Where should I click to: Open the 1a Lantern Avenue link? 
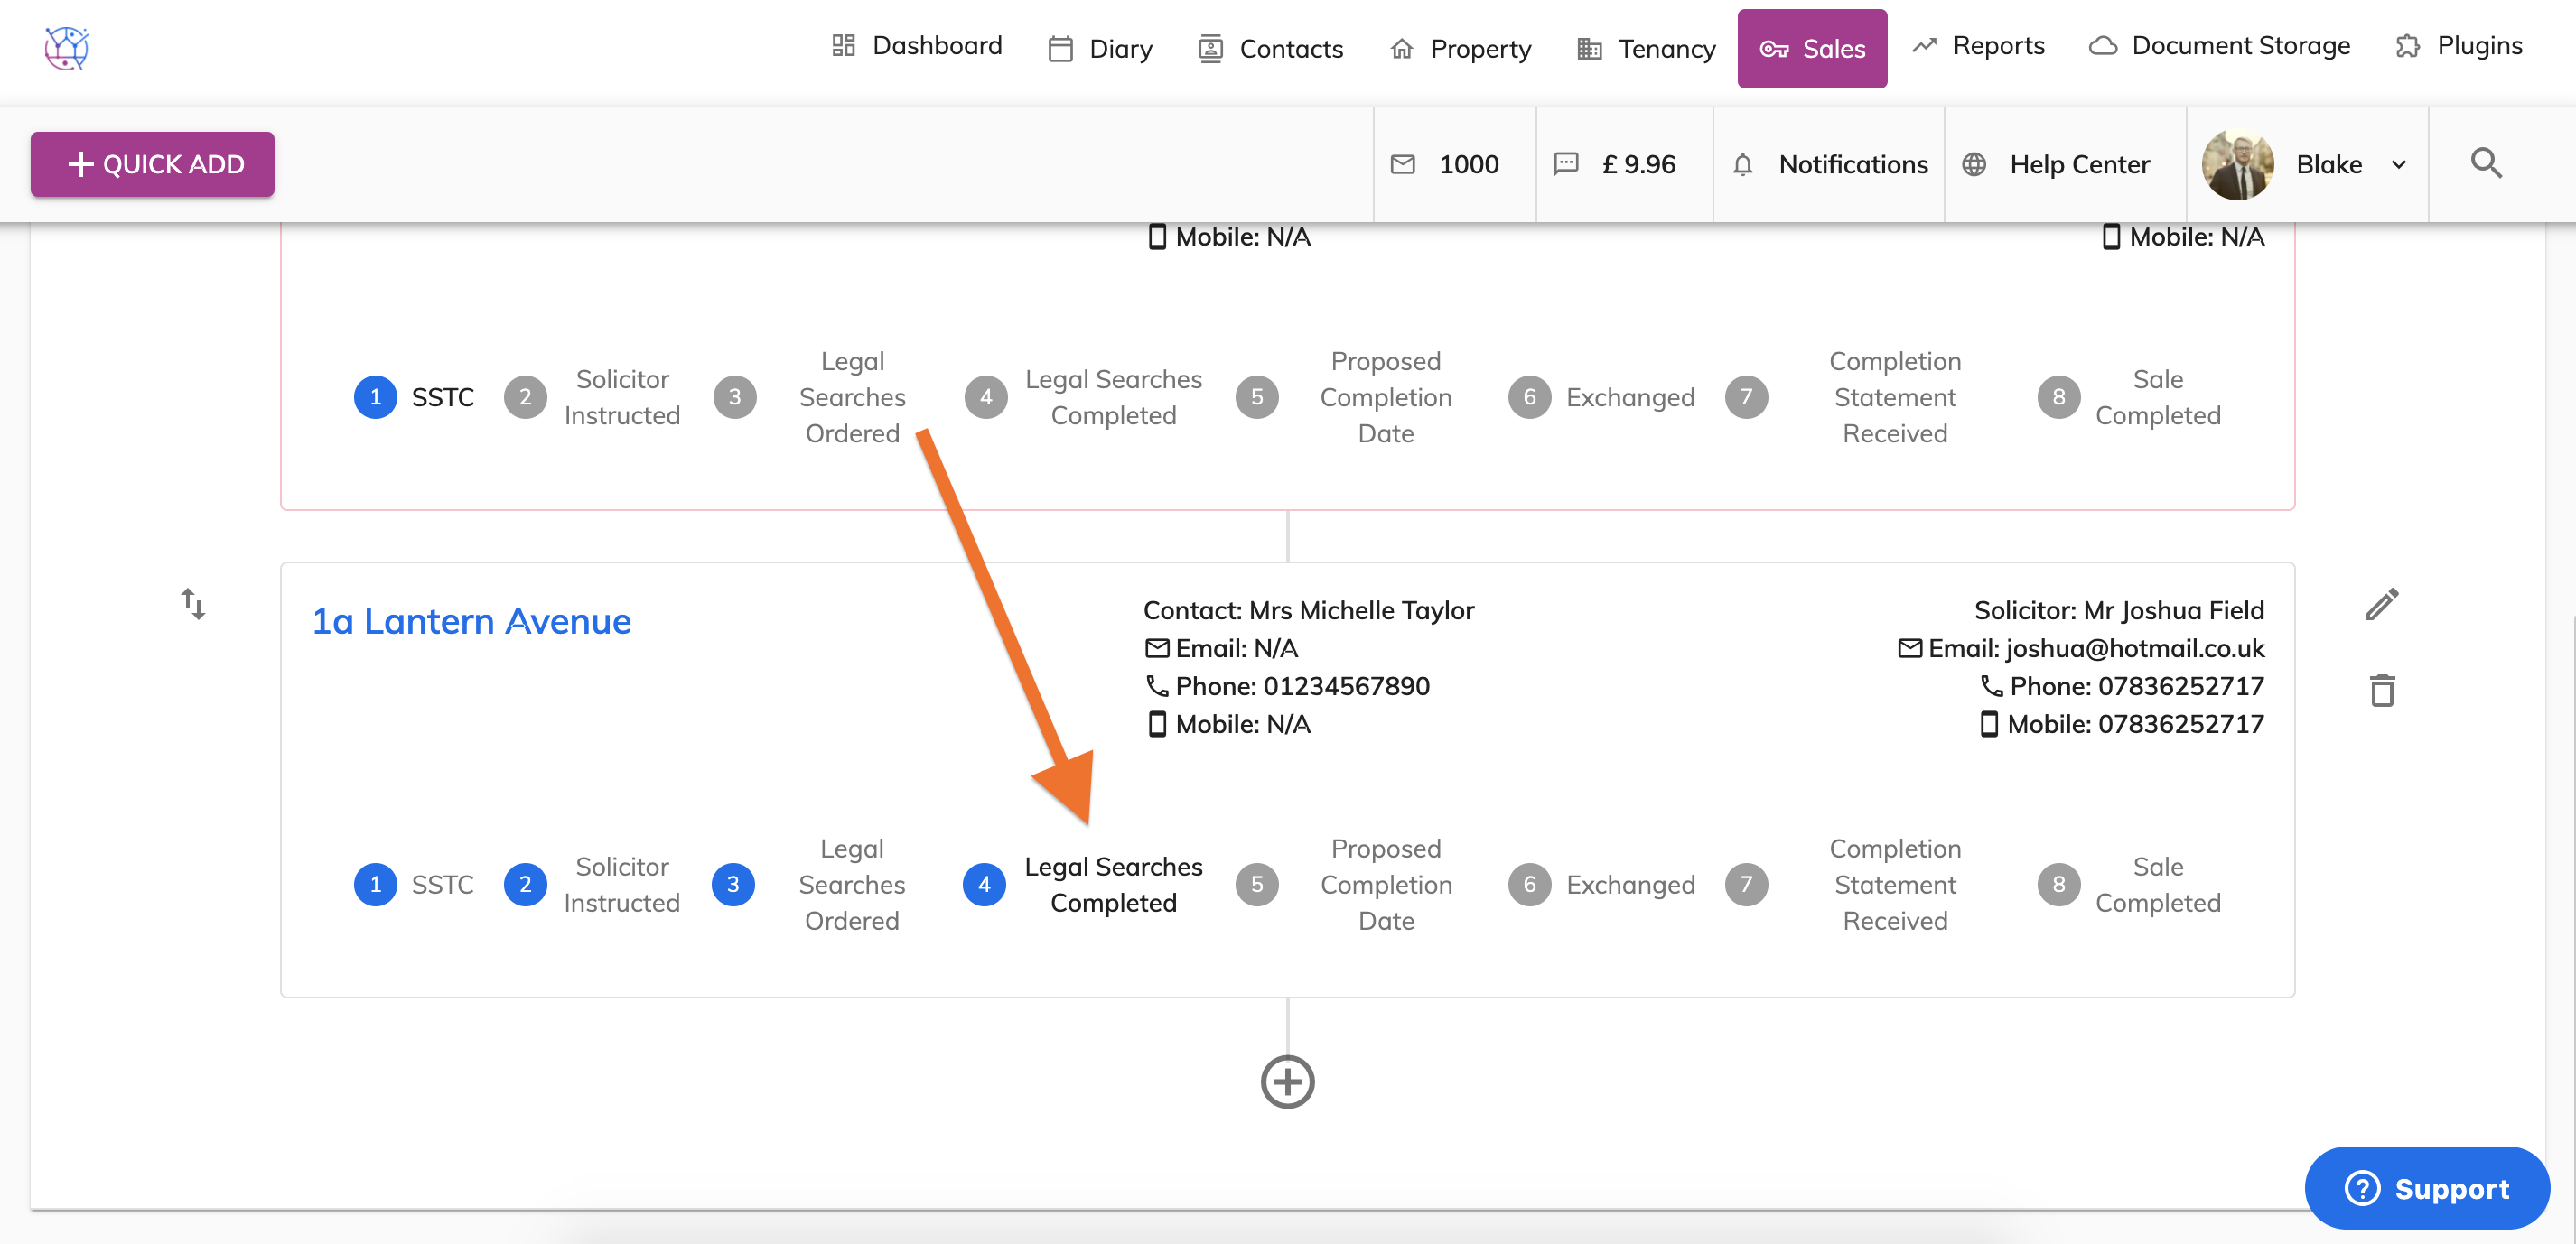471,621
